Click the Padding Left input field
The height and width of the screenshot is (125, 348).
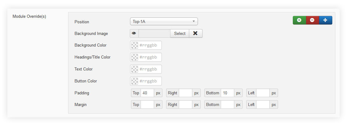point(263,93)
